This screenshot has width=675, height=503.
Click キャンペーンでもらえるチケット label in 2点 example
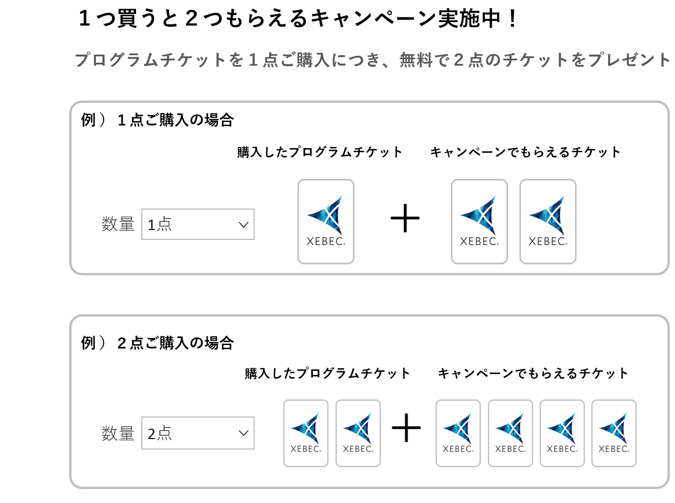click(x=533, y=373)
